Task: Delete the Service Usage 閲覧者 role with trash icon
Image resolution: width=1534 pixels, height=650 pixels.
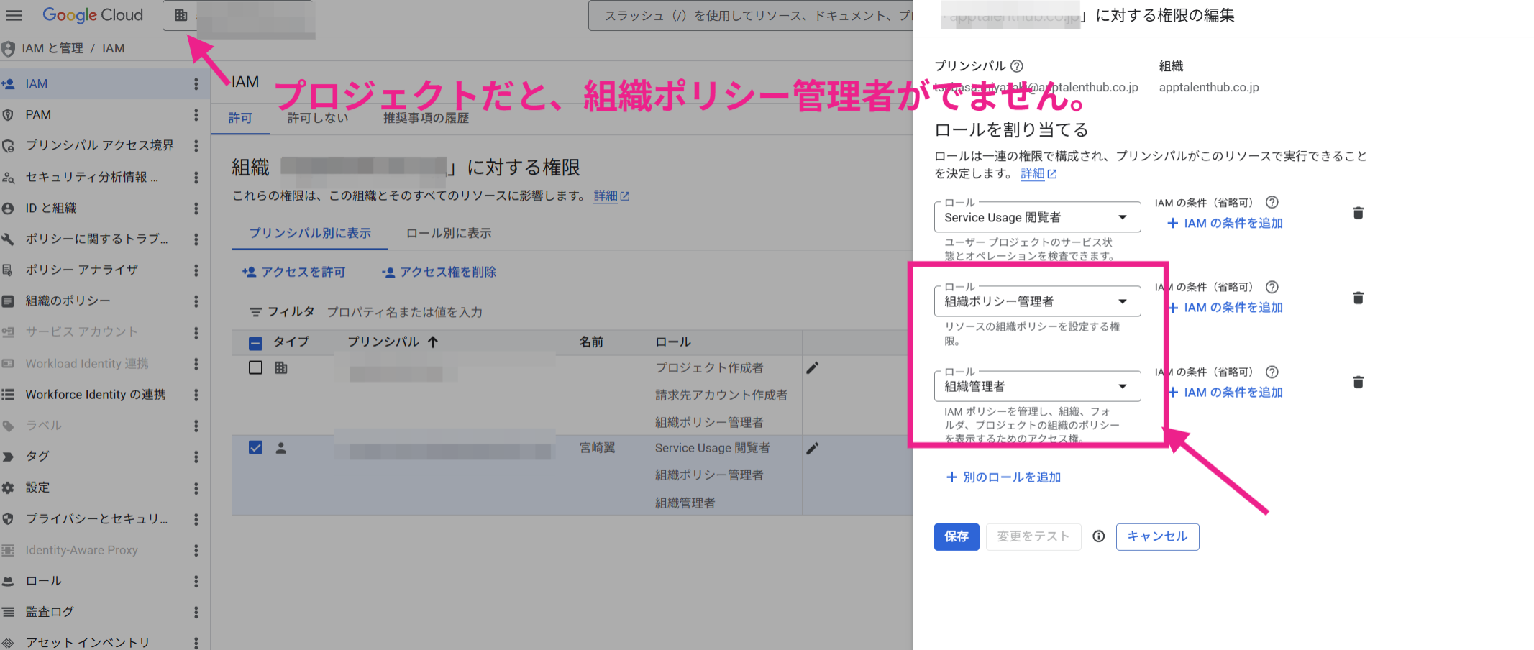Action: pos(1358,213)
